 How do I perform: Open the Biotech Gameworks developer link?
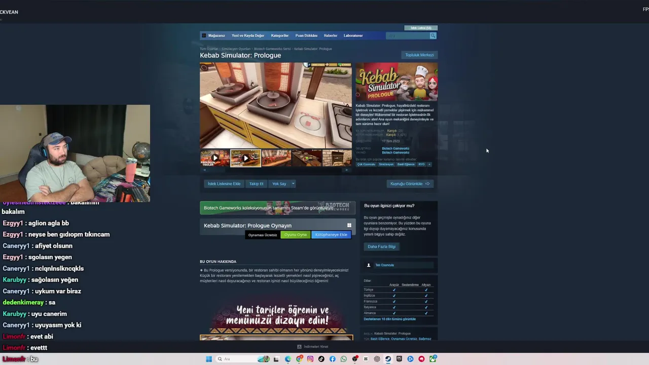point(395,149)
